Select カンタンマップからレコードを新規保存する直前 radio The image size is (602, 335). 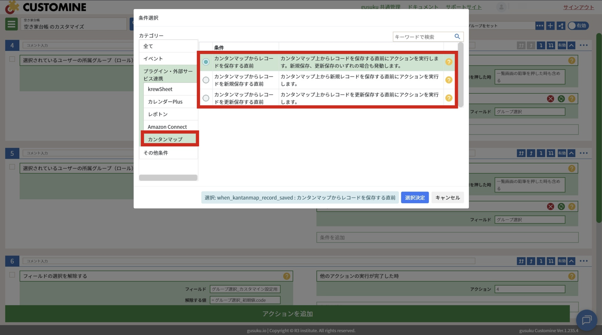(206, 80)
